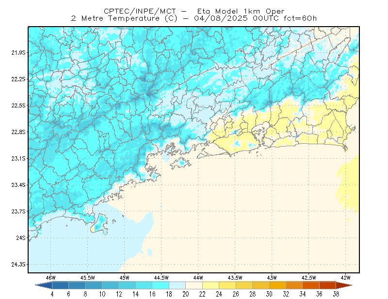Click the 44W longitude axis label

coord(198,278)
